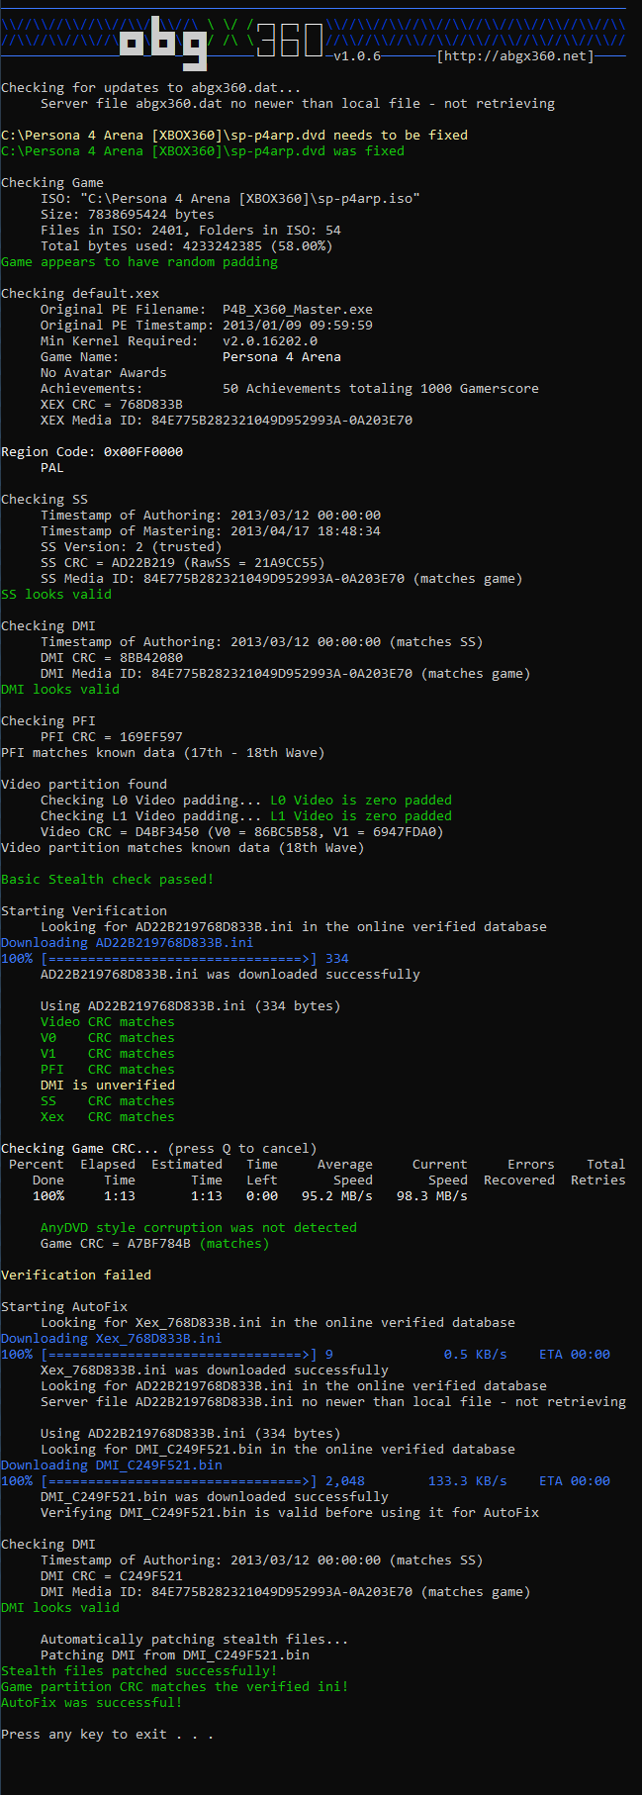Image resolution: width=642 pixels, height=1795 pixels.
Task: Click the 'Basic Stealth check passed!' line
Action: coord(107,880)
